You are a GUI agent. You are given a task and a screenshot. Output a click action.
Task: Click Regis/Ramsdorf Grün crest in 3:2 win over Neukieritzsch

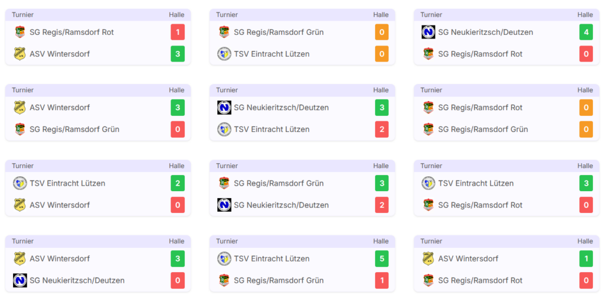(224, 183)
